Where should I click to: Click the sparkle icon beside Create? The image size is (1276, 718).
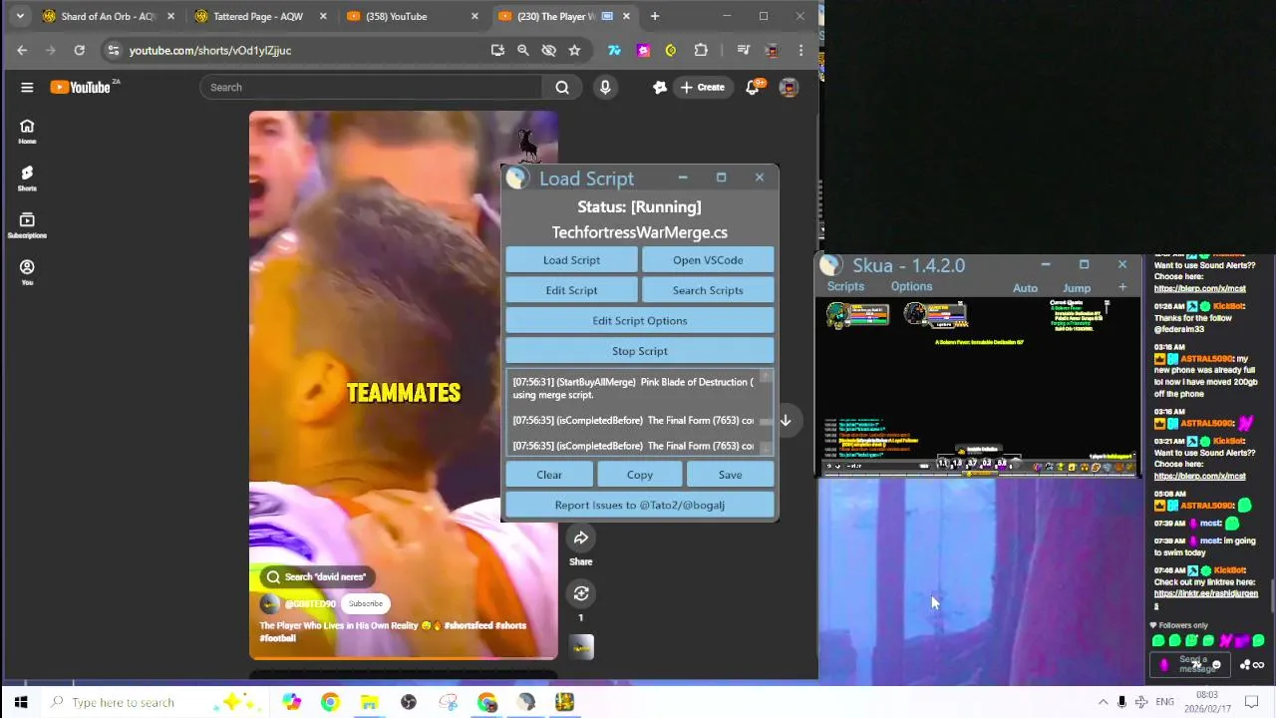point(659,88)
